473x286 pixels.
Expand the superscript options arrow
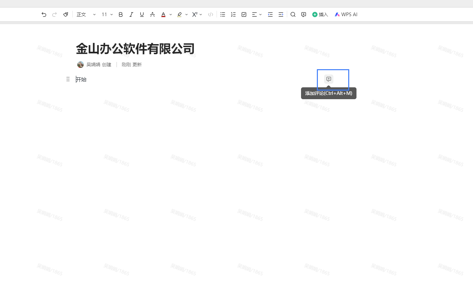click(201, 14)
